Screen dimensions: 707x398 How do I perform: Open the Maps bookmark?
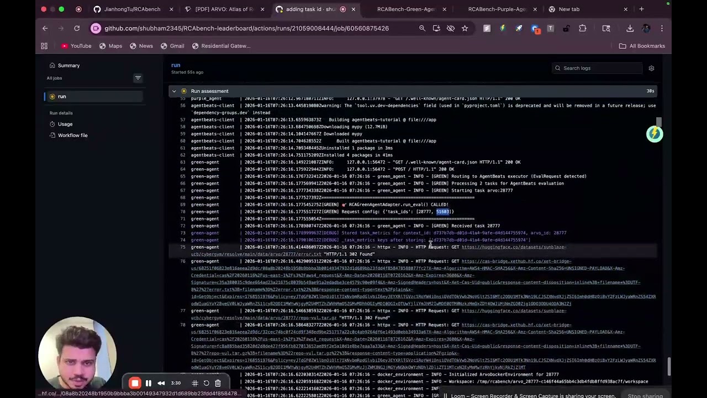(x=110, y=46)
